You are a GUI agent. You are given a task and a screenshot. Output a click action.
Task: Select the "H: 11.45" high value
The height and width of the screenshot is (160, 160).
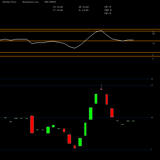[x=84, y=7]
